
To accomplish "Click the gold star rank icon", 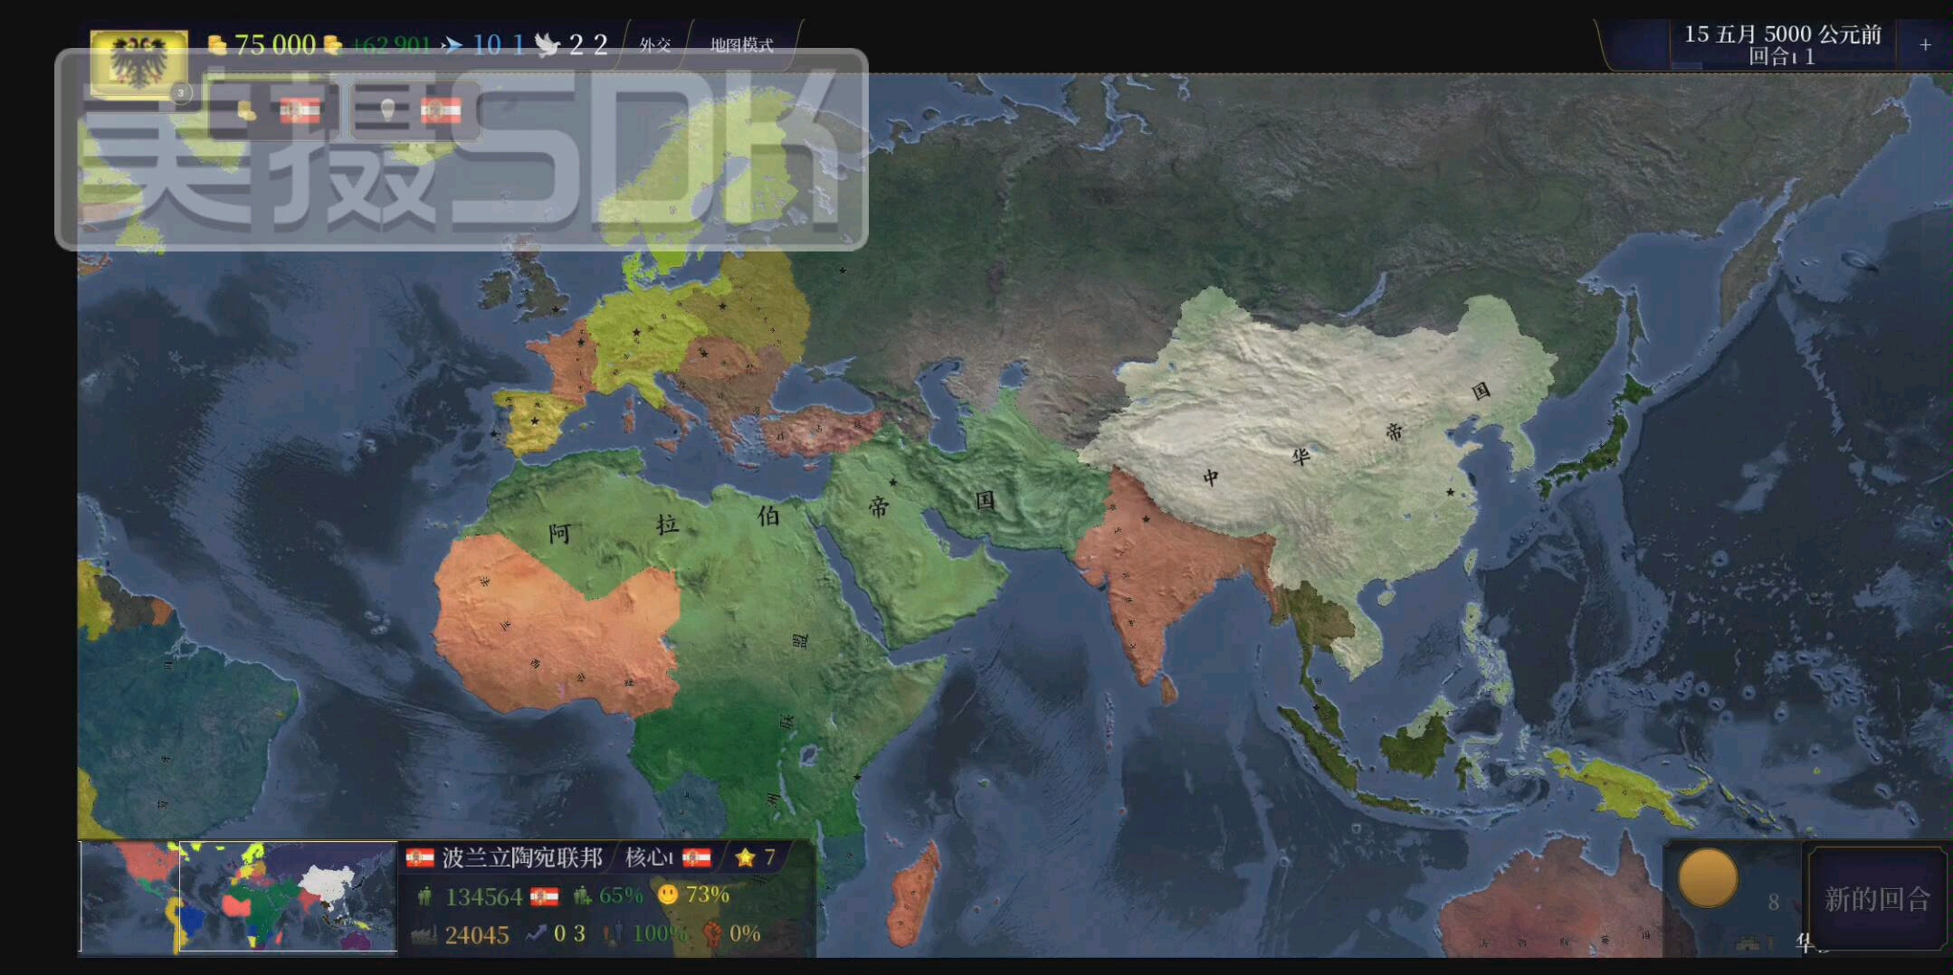I will (745, 857).
